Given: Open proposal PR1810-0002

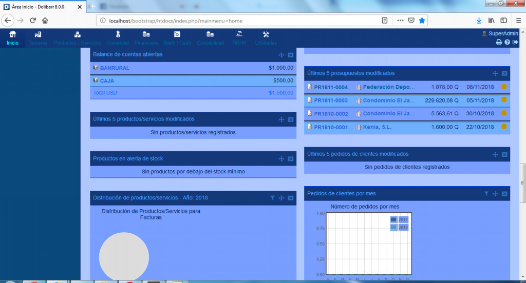Looking at the screenshot, I should 331,114.
